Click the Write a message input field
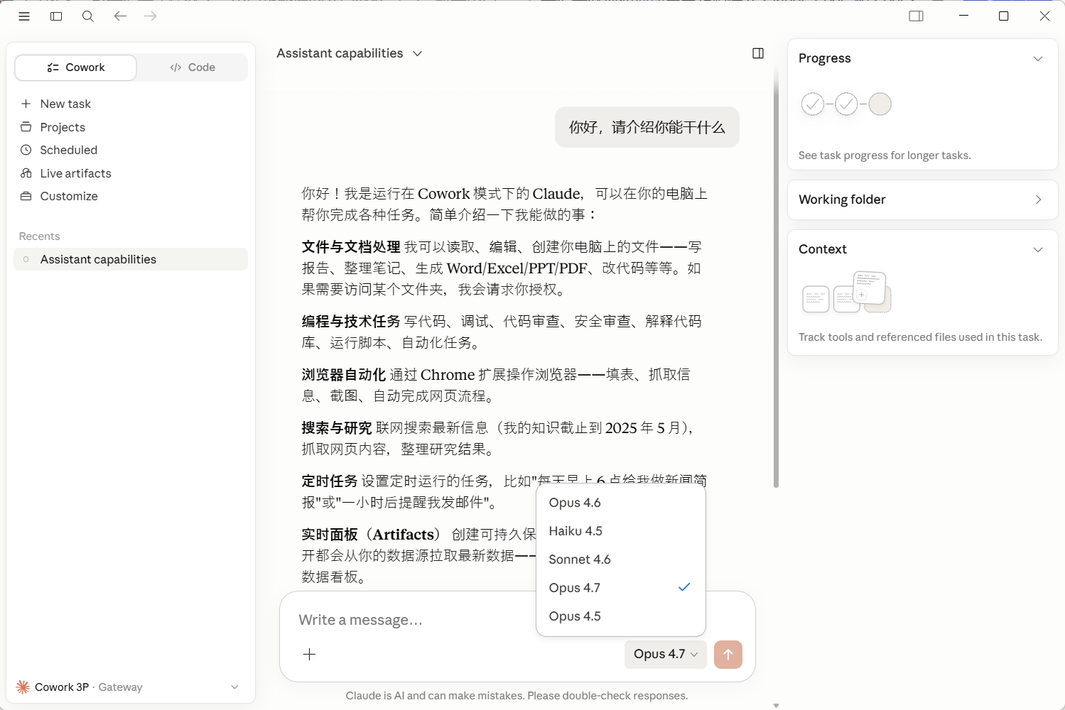Screen dimensions: 1065x710 517,620
